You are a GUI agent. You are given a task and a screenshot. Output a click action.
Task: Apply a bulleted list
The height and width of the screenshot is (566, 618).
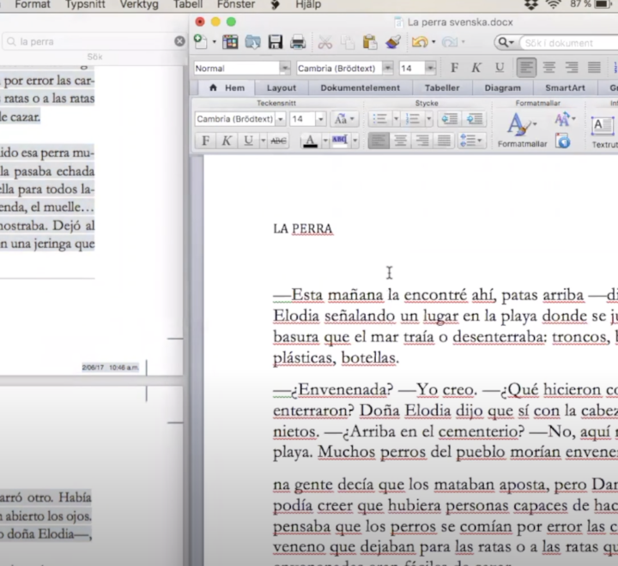[x=380, y=119]
